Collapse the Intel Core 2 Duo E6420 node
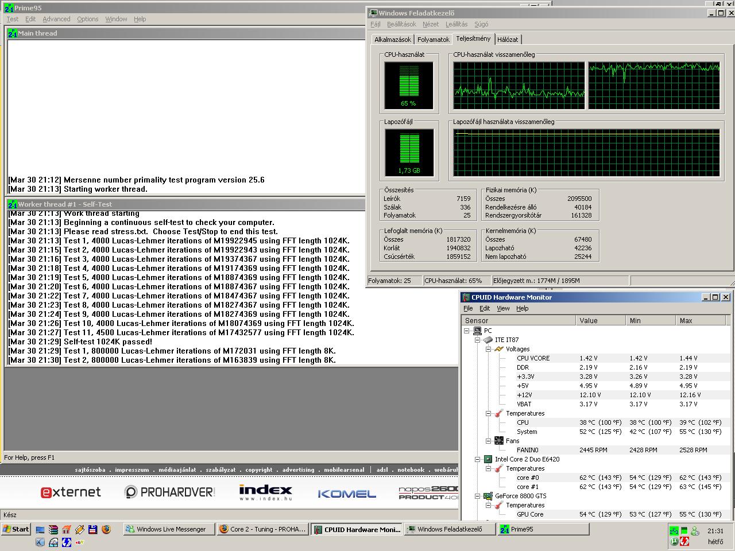The width and height of the screenshot is (735, 551). pos(477,459)
